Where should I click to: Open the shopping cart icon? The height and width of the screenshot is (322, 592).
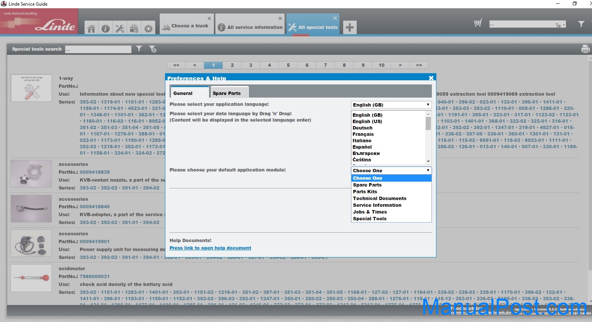click(478, 23)
